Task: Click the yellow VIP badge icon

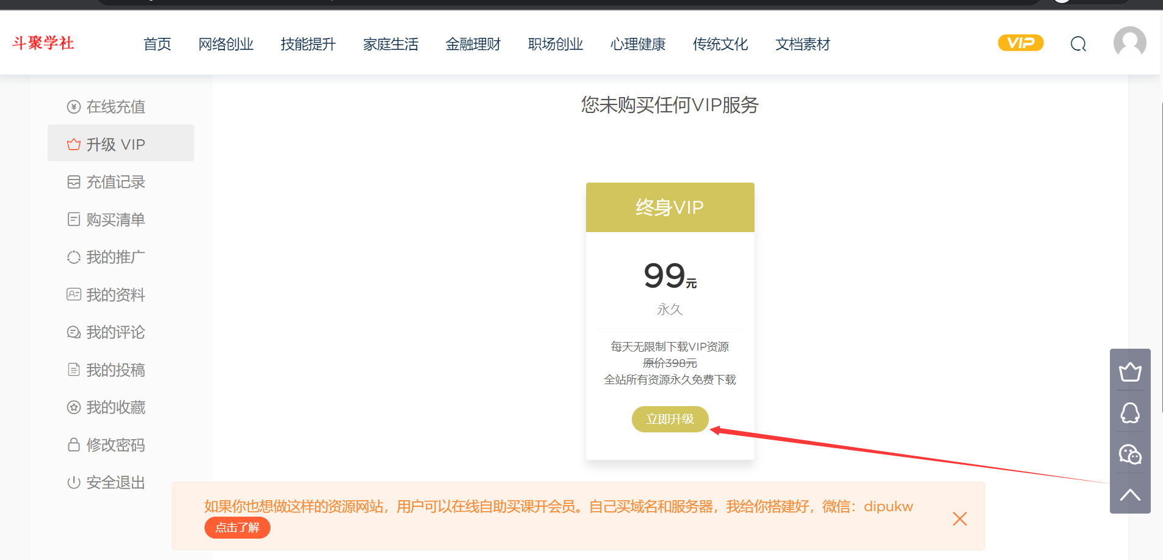Action: pyautogui.click(x=1020, y=43)
